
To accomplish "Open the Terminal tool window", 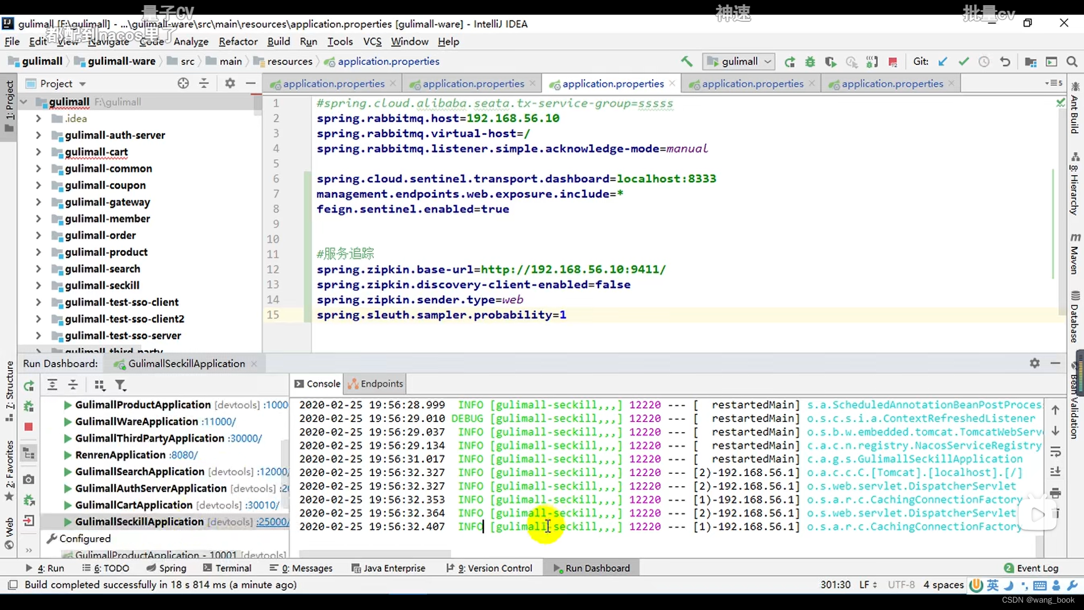I will [x=227, y=568].
